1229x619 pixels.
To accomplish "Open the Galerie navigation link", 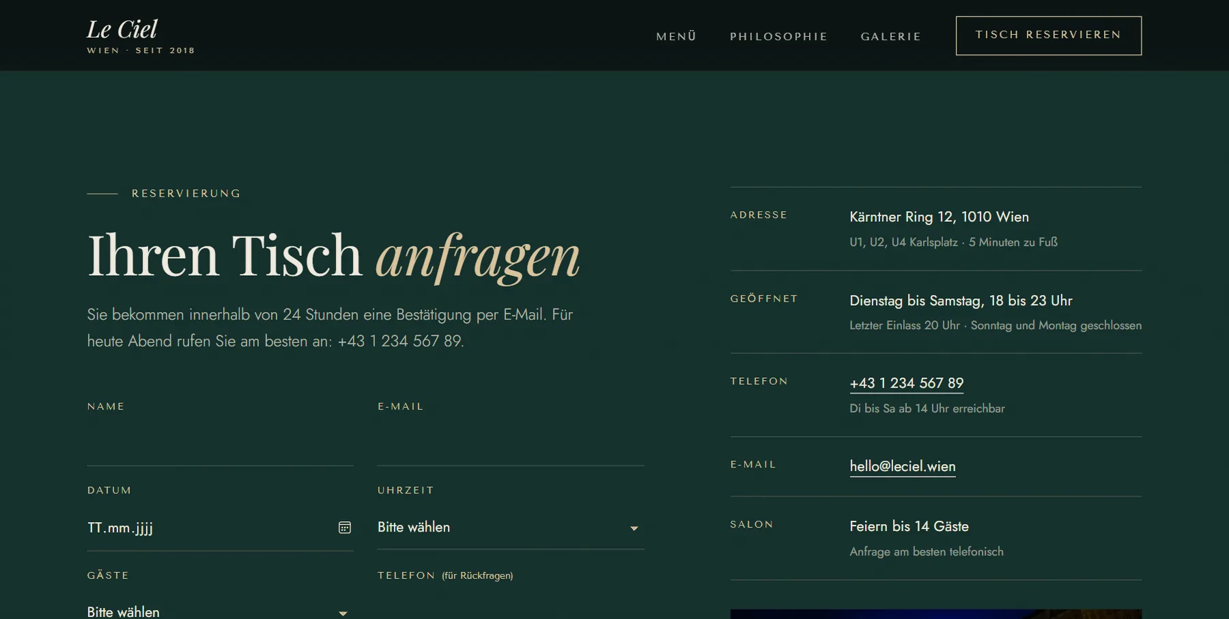I will pos(891,36).
